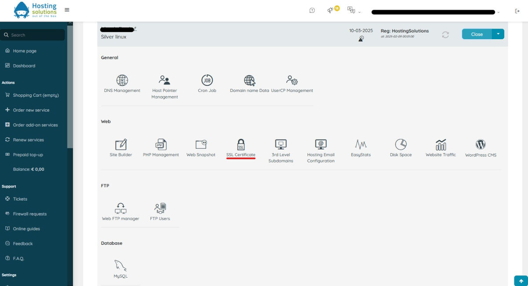Expand the Close button dropdown arrow
Viewport: 528px width, 286px height.
[498, 34]
